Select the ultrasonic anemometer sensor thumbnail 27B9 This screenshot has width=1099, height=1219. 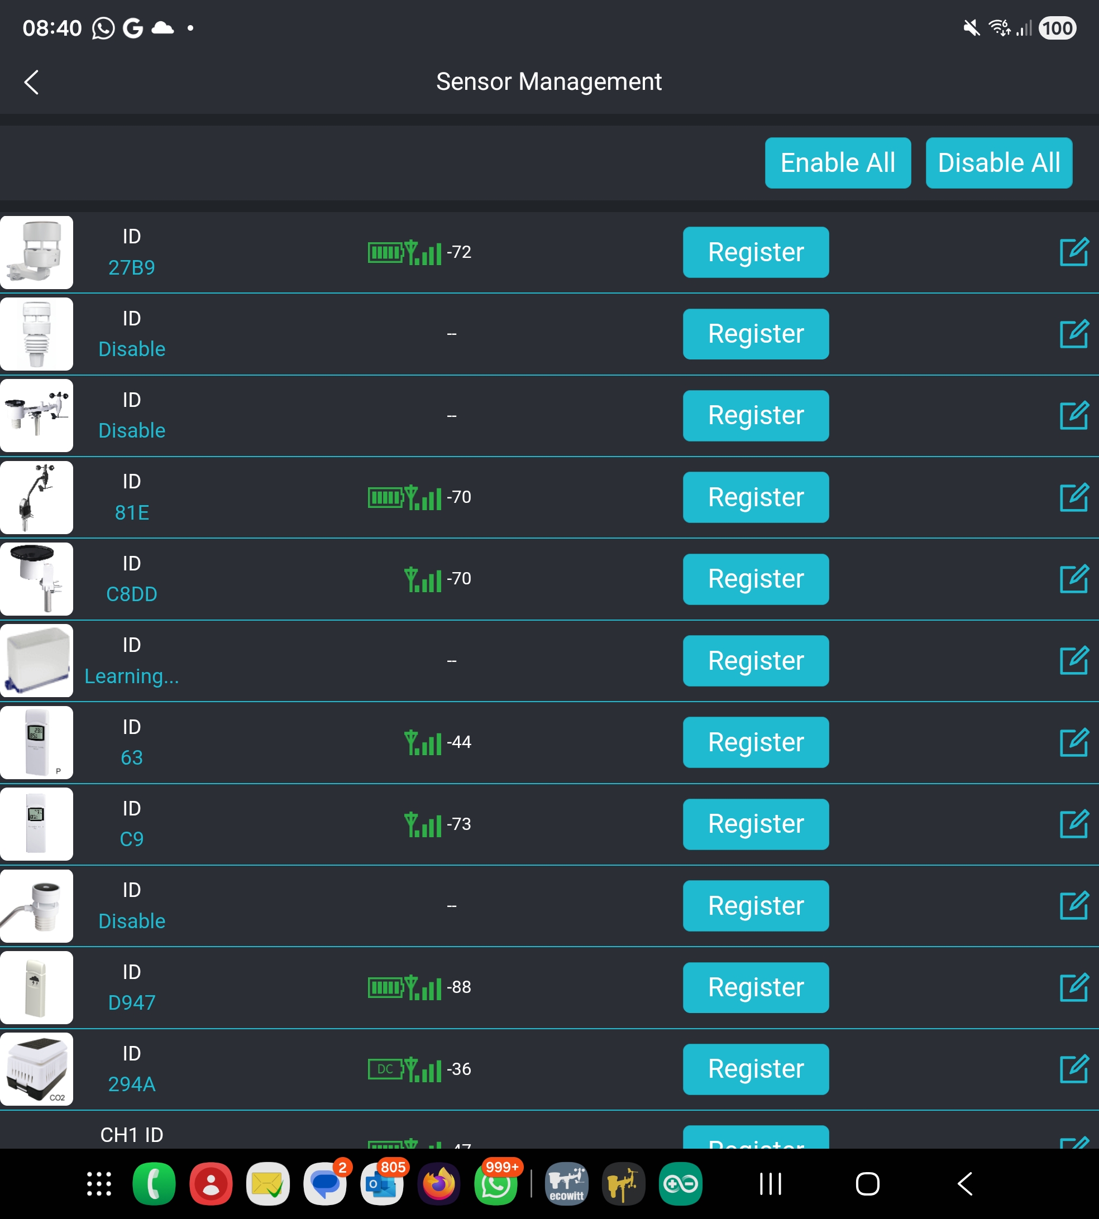[36, 252]
